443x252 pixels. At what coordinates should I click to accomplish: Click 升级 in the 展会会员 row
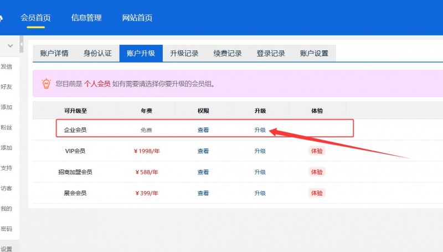click(x=260, y=193)
